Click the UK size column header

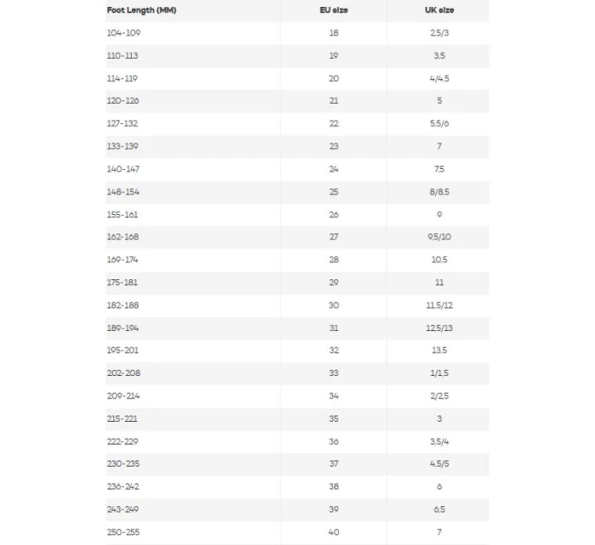pos(439,10)
